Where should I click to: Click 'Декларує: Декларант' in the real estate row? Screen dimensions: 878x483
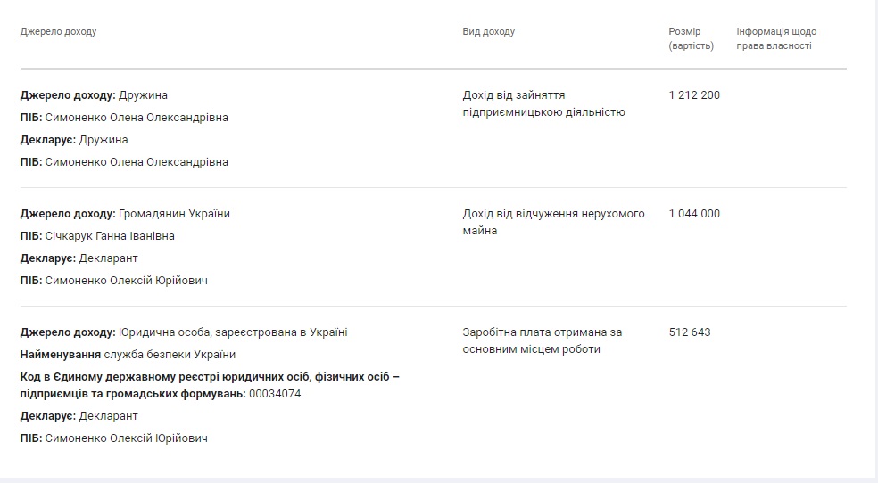click(79, 258)
